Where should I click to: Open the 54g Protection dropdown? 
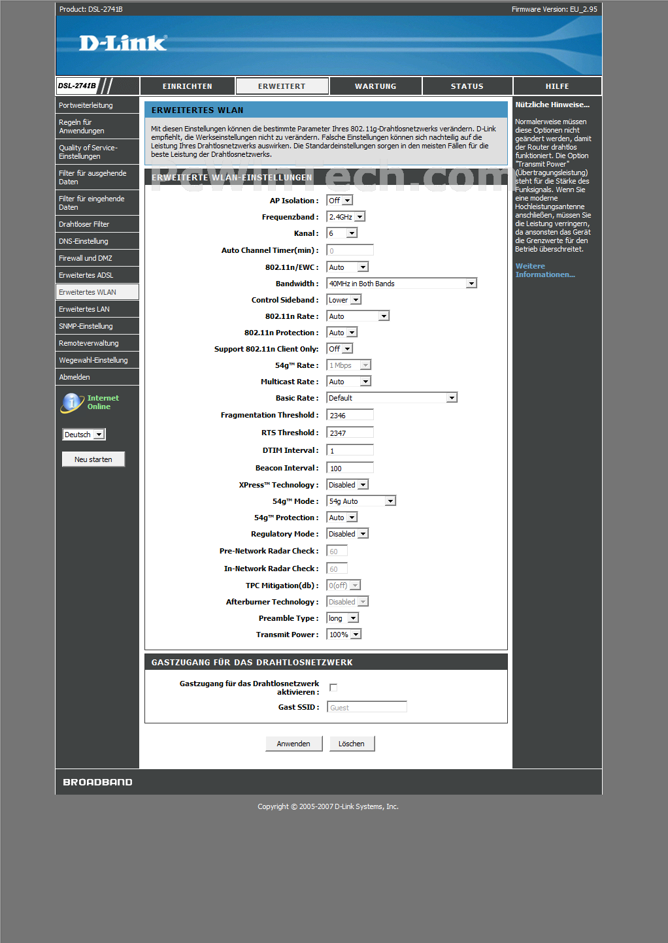pos(342,518)
